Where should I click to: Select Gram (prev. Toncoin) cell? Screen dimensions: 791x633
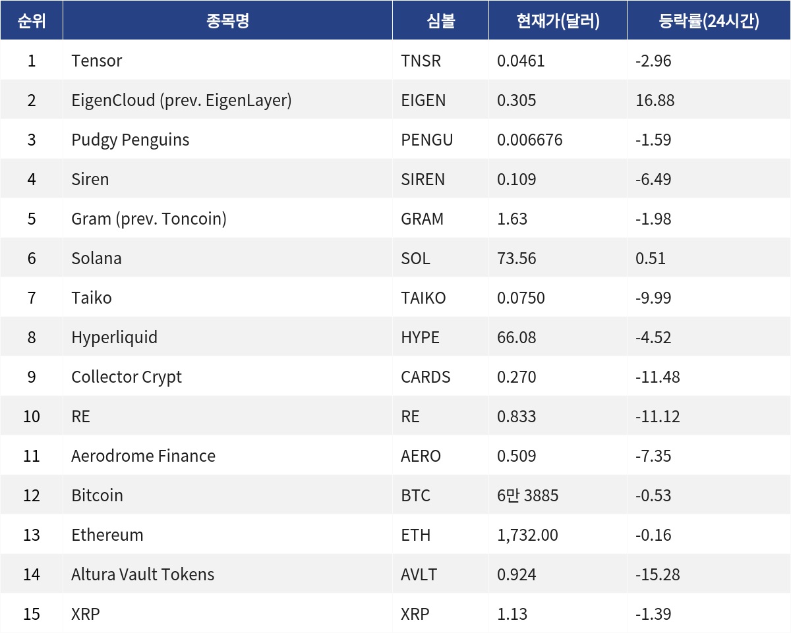click(227, 219)
